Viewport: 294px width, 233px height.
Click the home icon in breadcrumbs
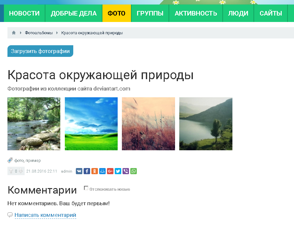coord(14,33)
